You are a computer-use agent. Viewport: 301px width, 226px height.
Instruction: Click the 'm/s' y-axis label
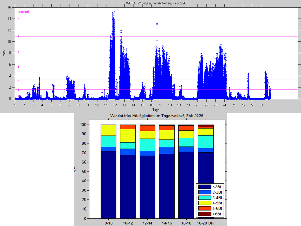[4, 53]
